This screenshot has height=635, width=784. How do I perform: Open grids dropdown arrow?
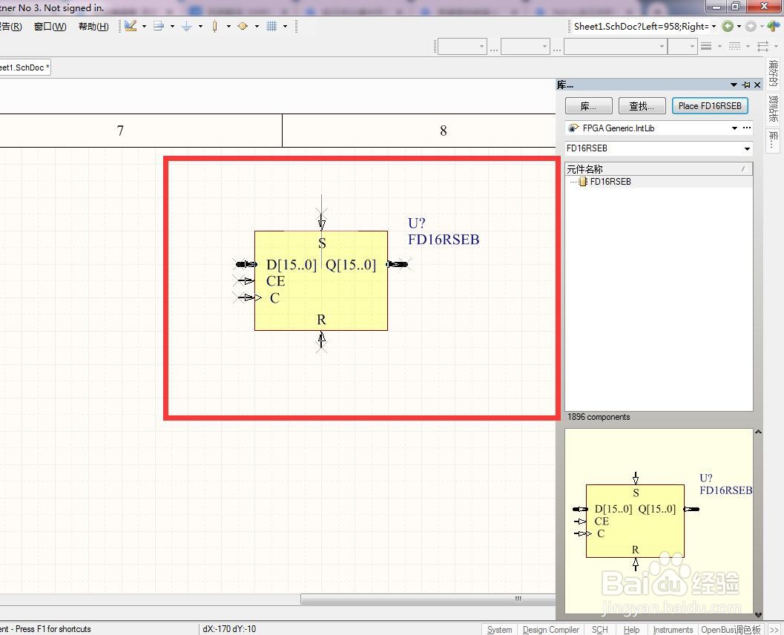point(285,26)
